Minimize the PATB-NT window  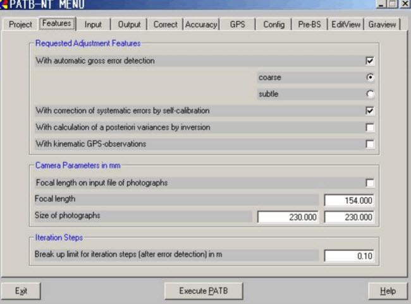click(381, 4)
